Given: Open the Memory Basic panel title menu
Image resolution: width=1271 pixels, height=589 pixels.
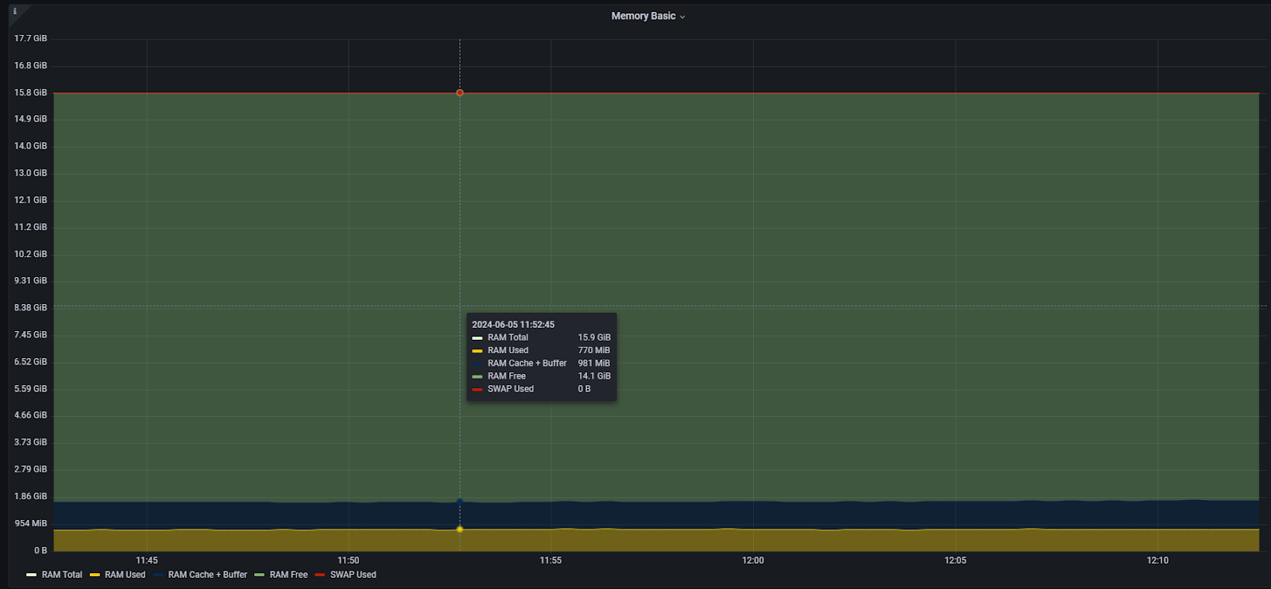Looking at the screenshot, I should (643, 16).
